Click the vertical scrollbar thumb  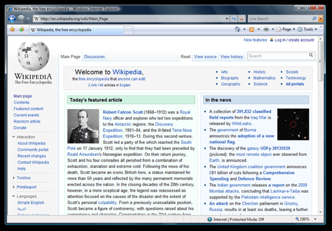320,62
